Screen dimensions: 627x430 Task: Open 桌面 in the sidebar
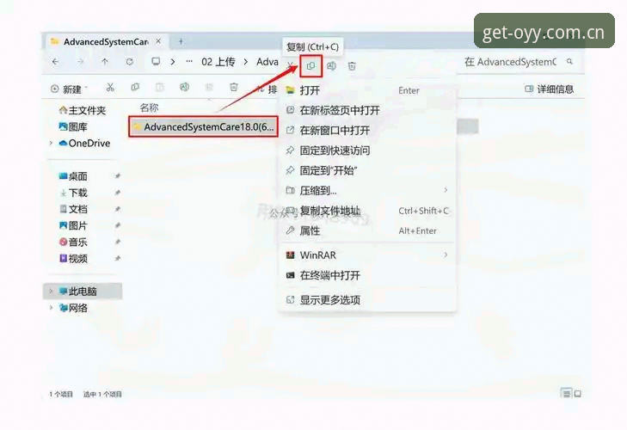[73, 176]
